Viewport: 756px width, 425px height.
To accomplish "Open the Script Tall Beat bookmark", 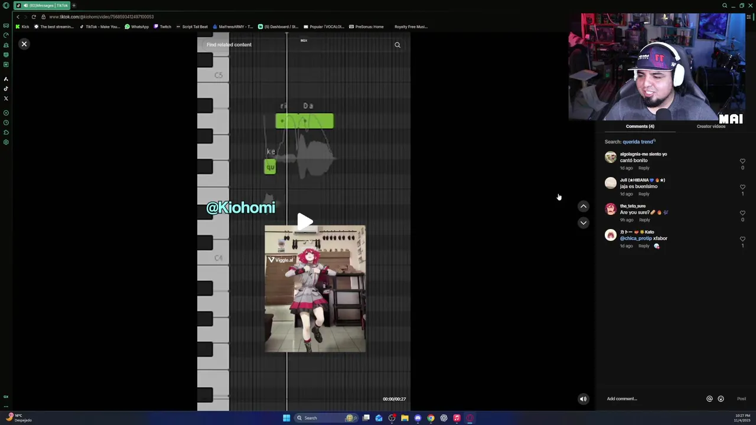I will click(192, 27).
